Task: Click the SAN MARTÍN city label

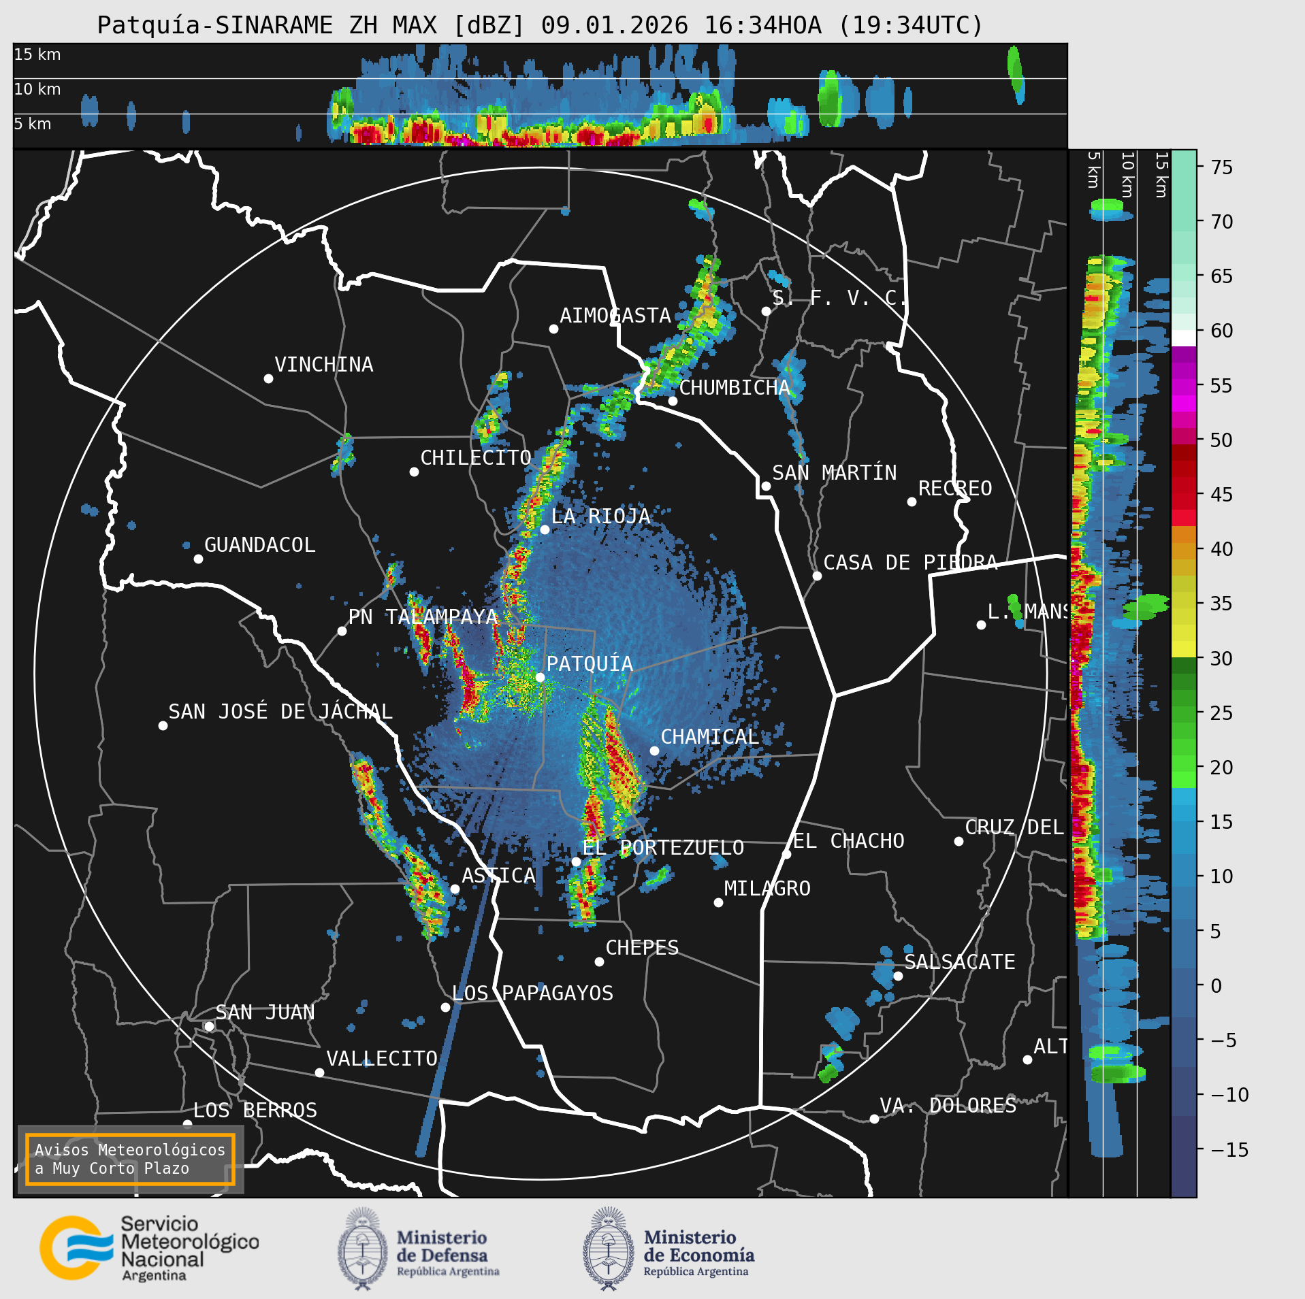Action: click(835, 473)
